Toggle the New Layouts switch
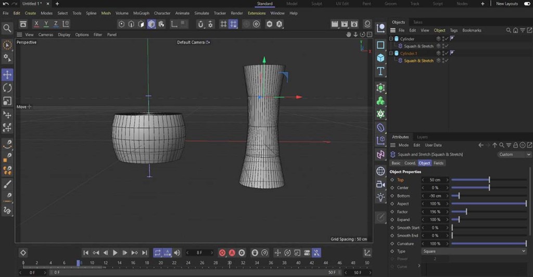Screen dimensions: 533x277 coord(526,4)
